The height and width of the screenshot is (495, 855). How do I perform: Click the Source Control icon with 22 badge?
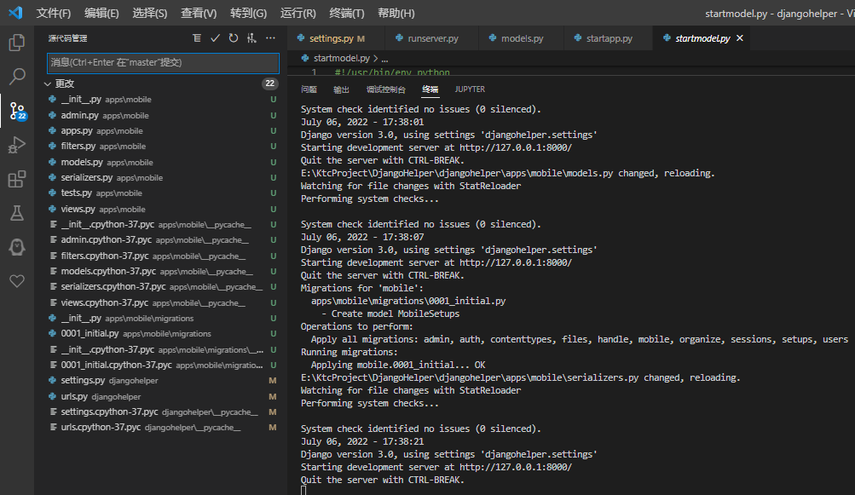(x=16, y=111)
